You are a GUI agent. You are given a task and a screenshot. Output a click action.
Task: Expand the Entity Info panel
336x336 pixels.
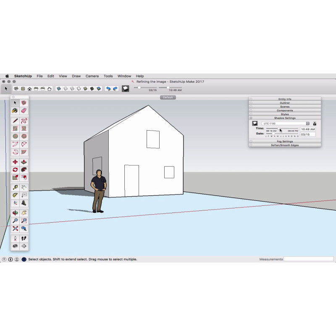[x=285, y=99]
